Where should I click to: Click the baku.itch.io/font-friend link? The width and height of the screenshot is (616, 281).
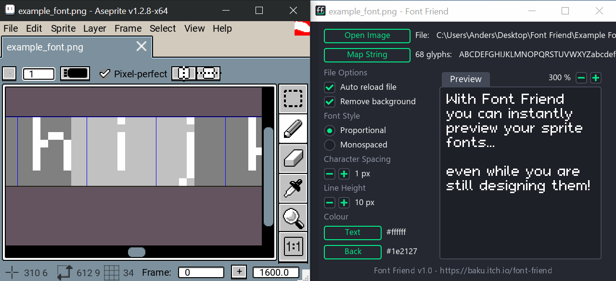click(x=497, y=270)
